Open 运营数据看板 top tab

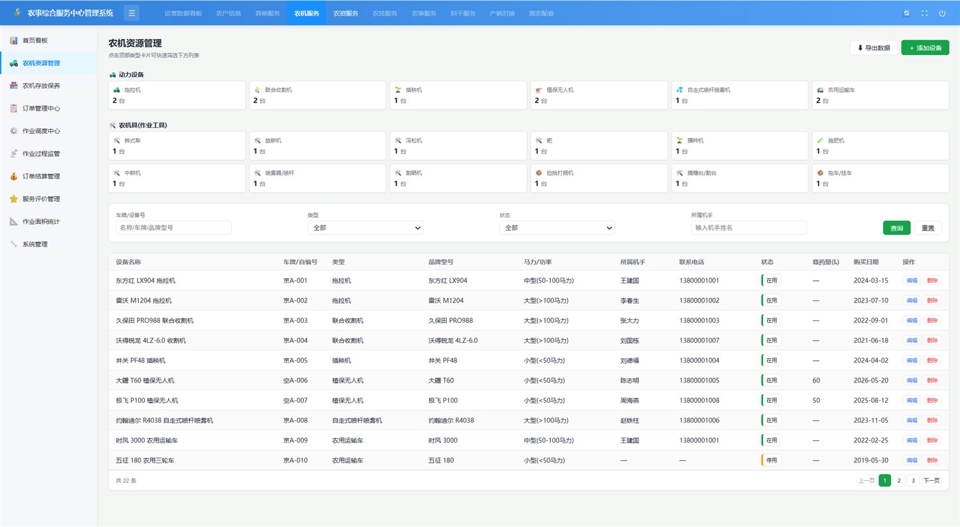(x=183, y=13)
